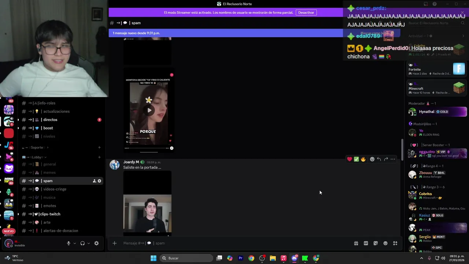469x264 pixels.
Task: Create invite for spam channel
Action: (94, 181)
